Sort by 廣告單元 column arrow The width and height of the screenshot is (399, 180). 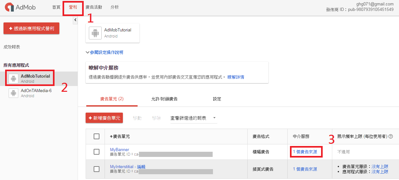111,136
